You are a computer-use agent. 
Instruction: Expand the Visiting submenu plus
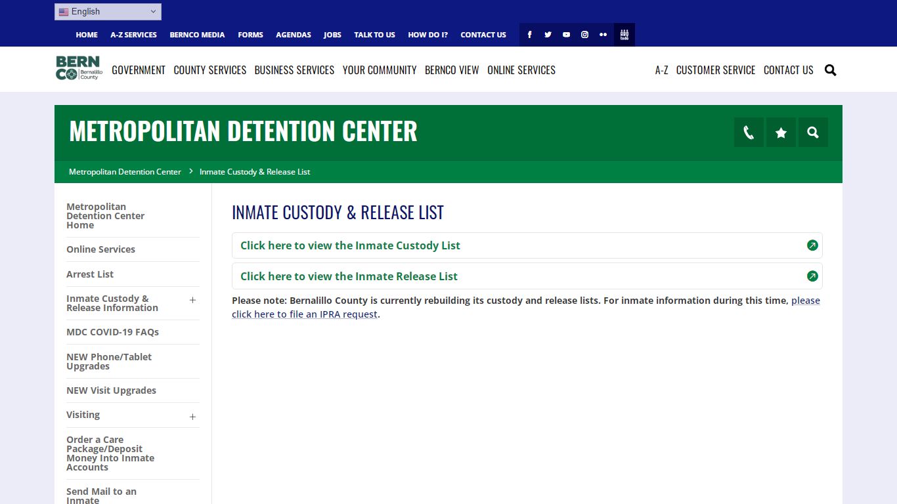point(192,417)
